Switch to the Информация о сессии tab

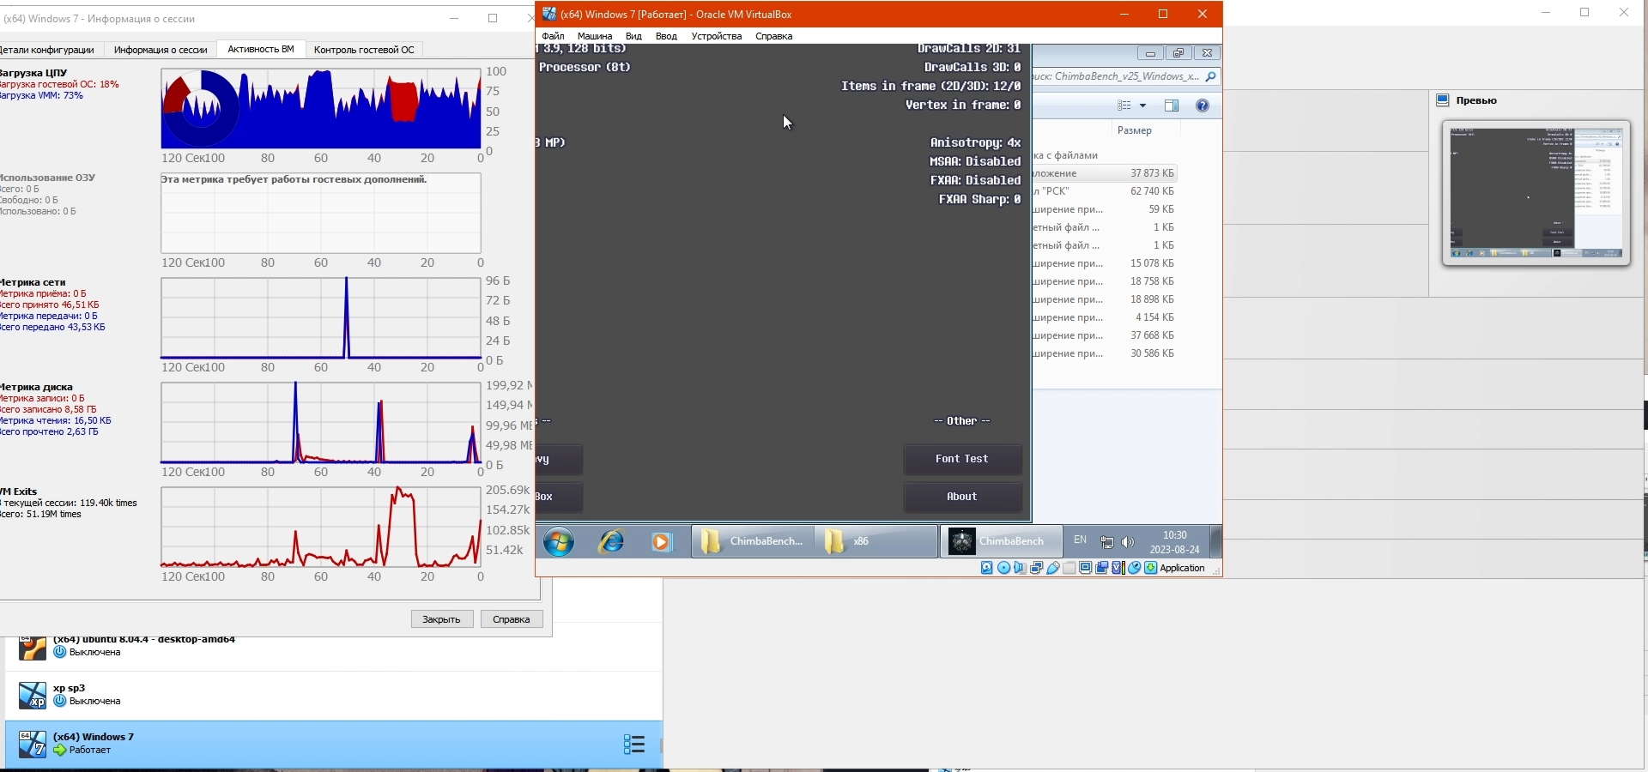(x=161, y=50)
